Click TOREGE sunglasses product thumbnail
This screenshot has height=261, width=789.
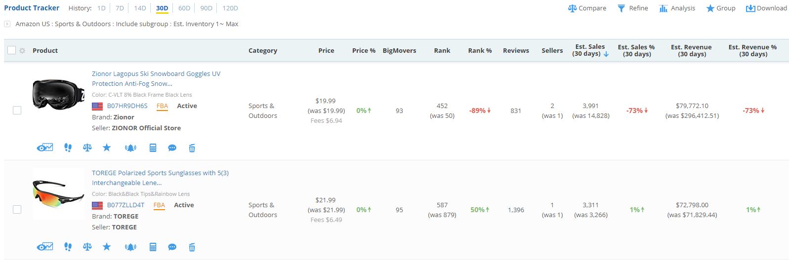(59, 194)
